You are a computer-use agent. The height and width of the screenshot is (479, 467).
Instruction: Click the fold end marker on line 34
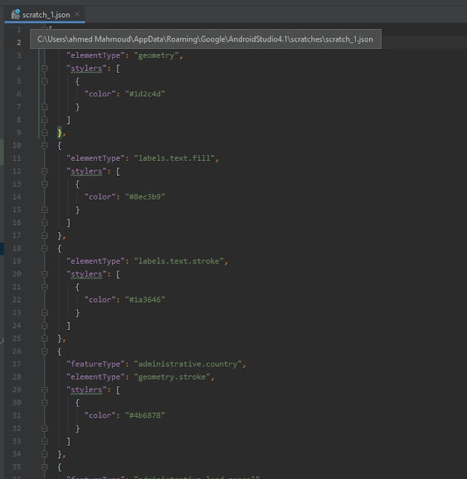click(x=44, y=454)
